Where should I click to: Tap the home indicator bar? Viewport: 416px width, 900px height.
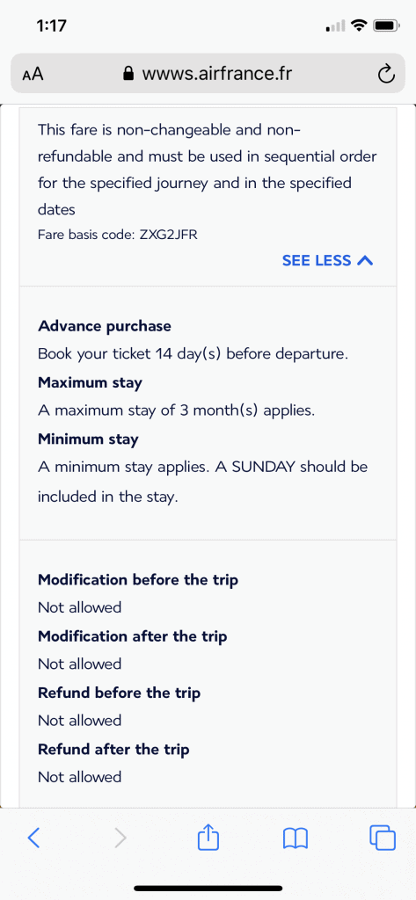pyautogui.click(x=208, y=888)
